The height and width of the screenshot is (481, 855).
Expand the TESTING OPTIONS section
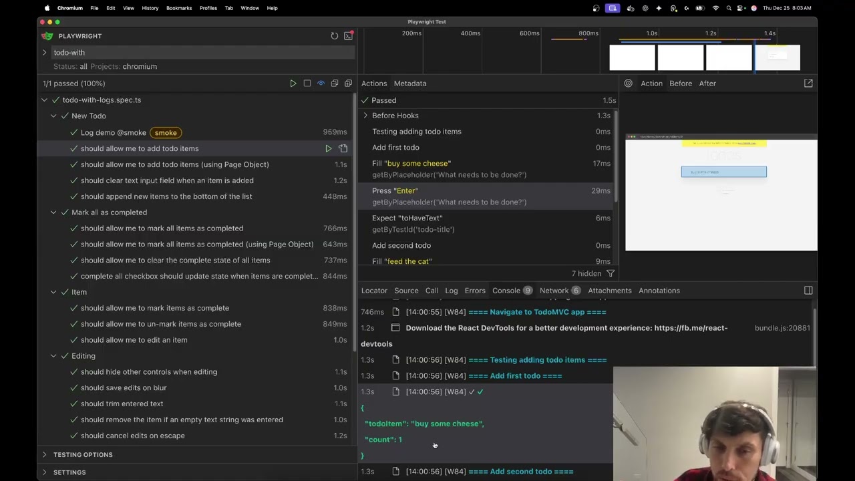coord(44,455)
